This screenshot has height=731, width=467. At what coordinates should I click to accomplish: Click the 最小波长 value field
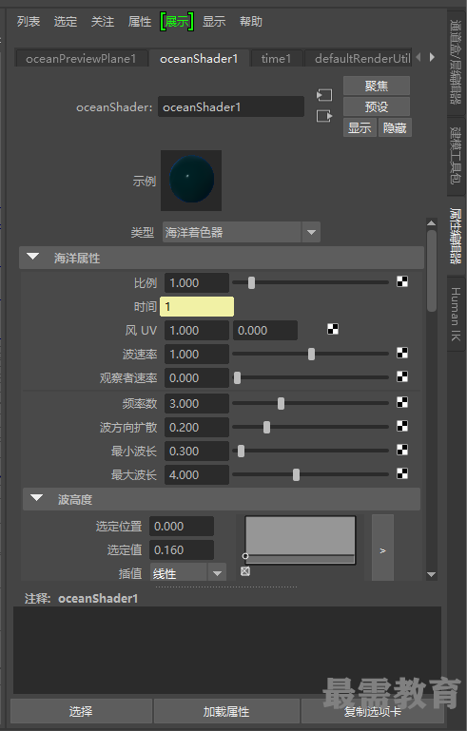197,452
